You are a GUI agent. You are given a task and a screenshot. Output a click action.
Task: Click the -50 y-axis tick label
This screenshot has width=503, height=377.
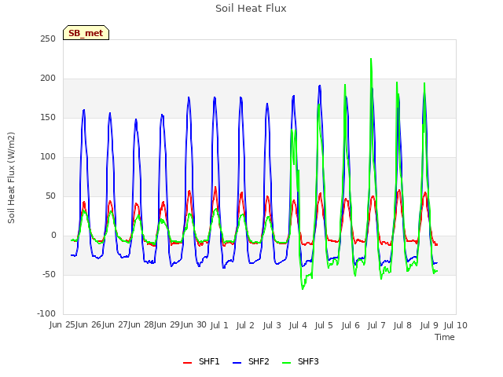49,275
